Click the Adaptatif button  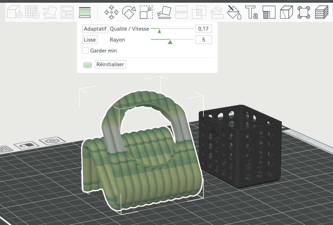[95, 29]
